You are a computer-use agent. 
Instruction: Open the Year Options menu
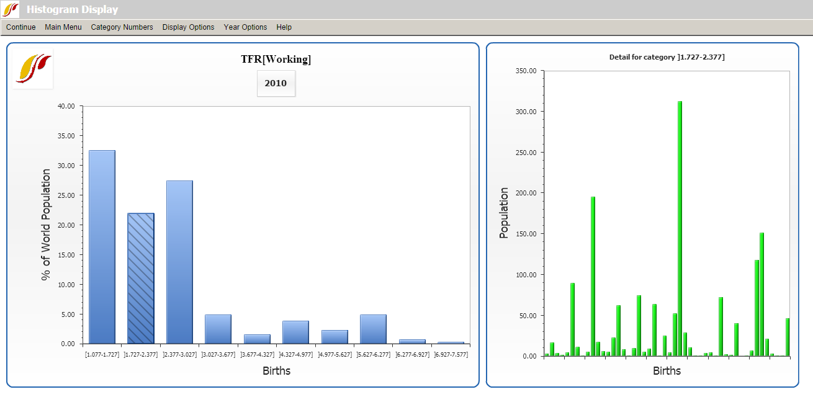245,27
